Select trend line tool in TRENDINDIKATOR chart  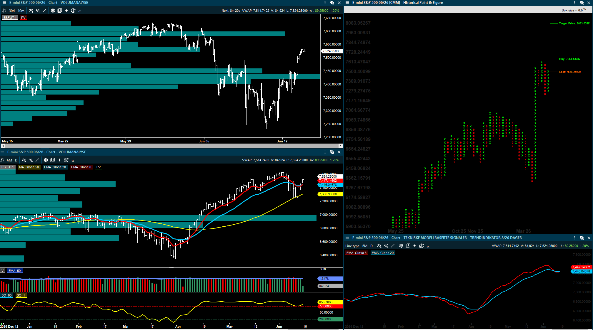point(393,246)
